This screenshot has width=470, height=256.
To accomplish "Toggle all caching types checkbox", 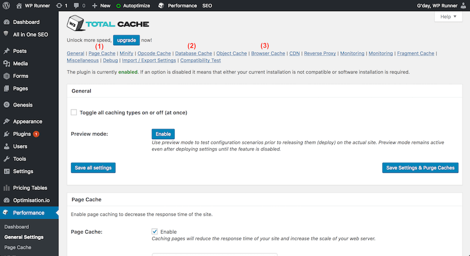I will (x=74, y=113).
